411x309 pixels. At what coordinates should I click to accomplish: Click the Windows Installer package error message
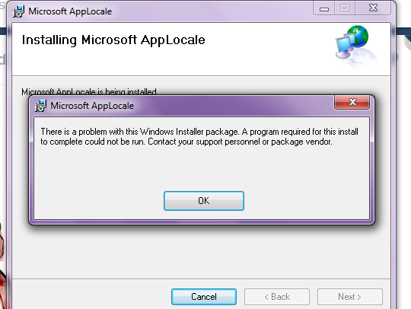[199, 136]
